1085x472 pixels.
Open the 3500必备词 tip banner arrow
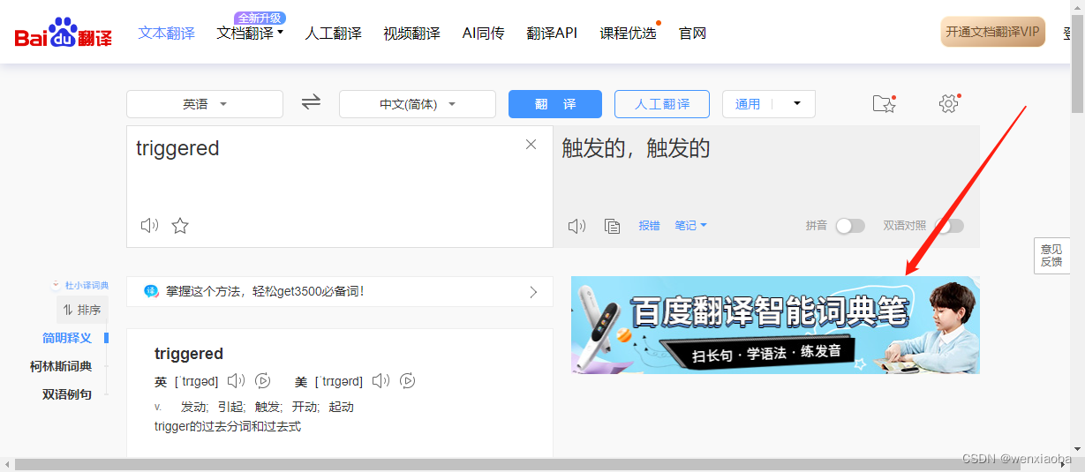(533, 292)
